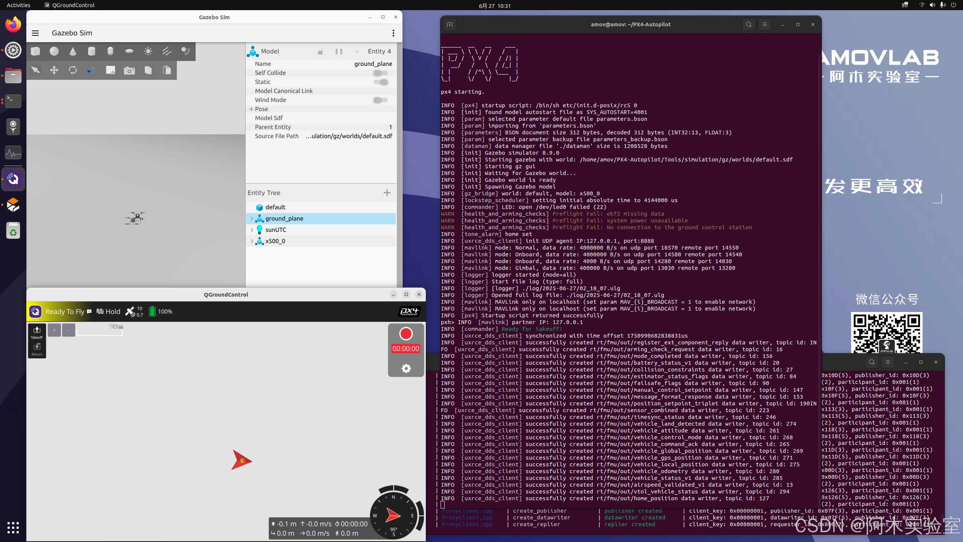963x542 pixels.
Task: Click the compass instrument in QGroundControl
Action: coord(393,515)
